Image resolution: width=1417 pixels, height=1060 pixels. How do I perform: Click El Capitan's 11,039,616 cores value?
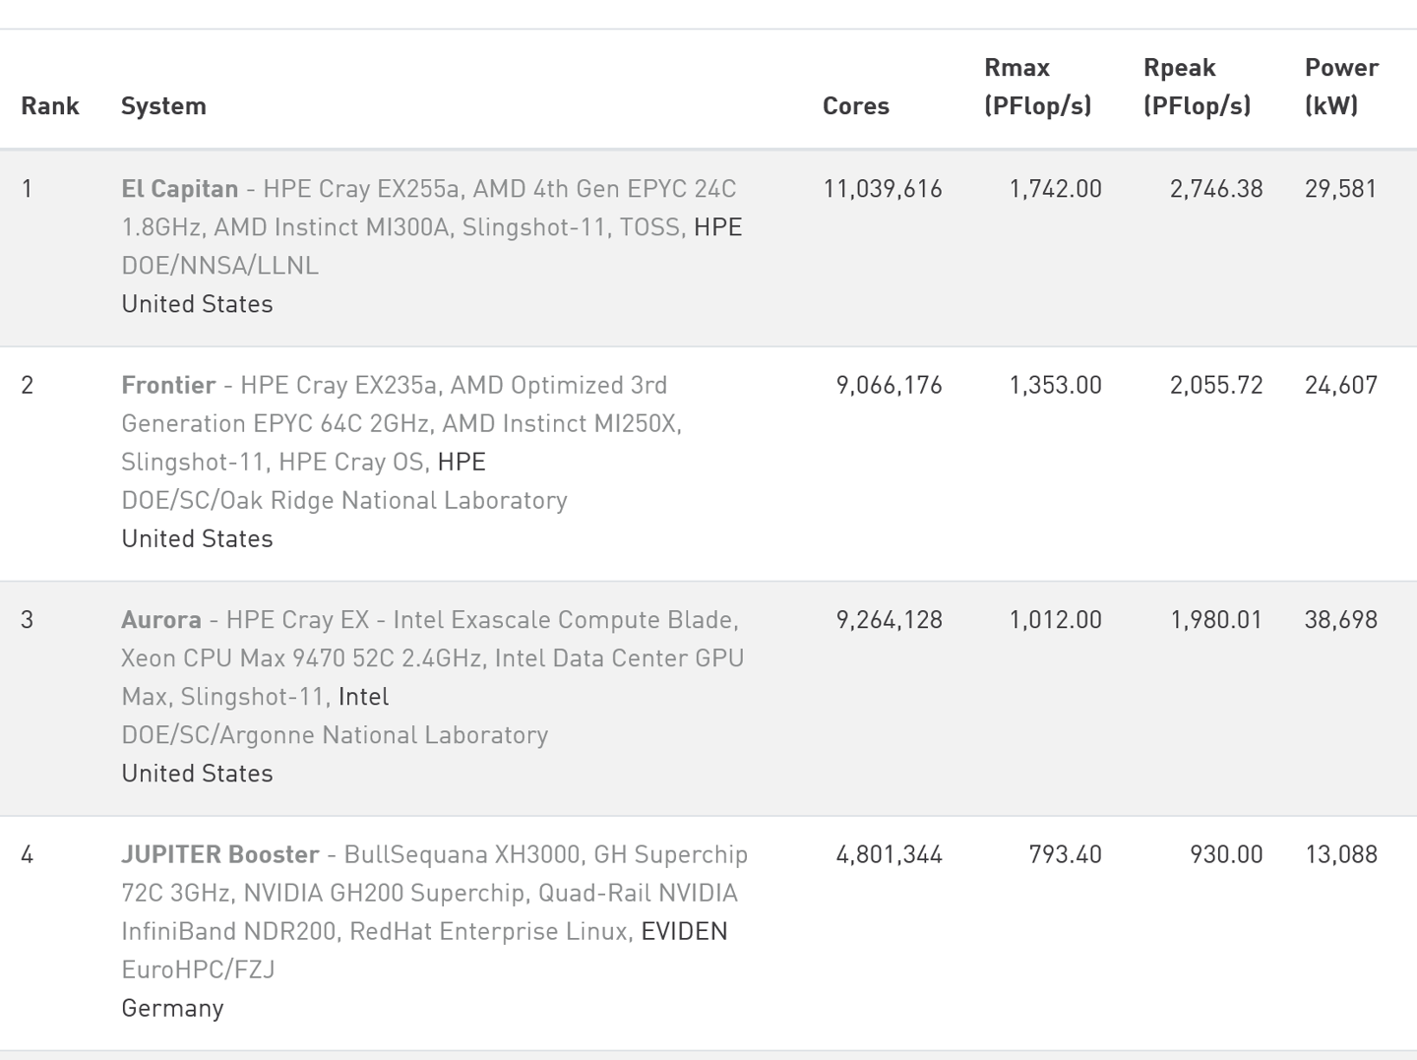tap(883, 188)
